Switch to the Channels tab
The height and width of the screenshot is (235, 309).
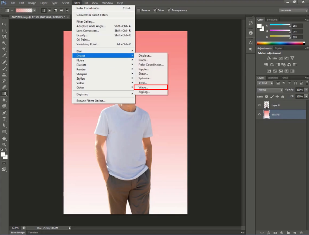click(273, 78)
